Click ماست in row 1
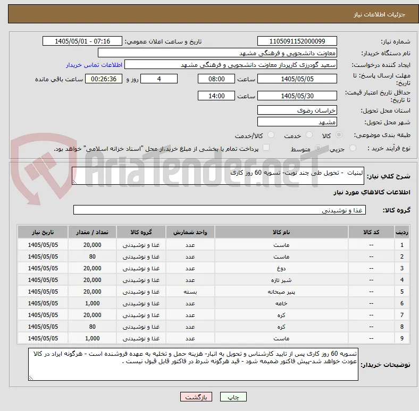This screenshot has height=411, width=419. point(281,245)
